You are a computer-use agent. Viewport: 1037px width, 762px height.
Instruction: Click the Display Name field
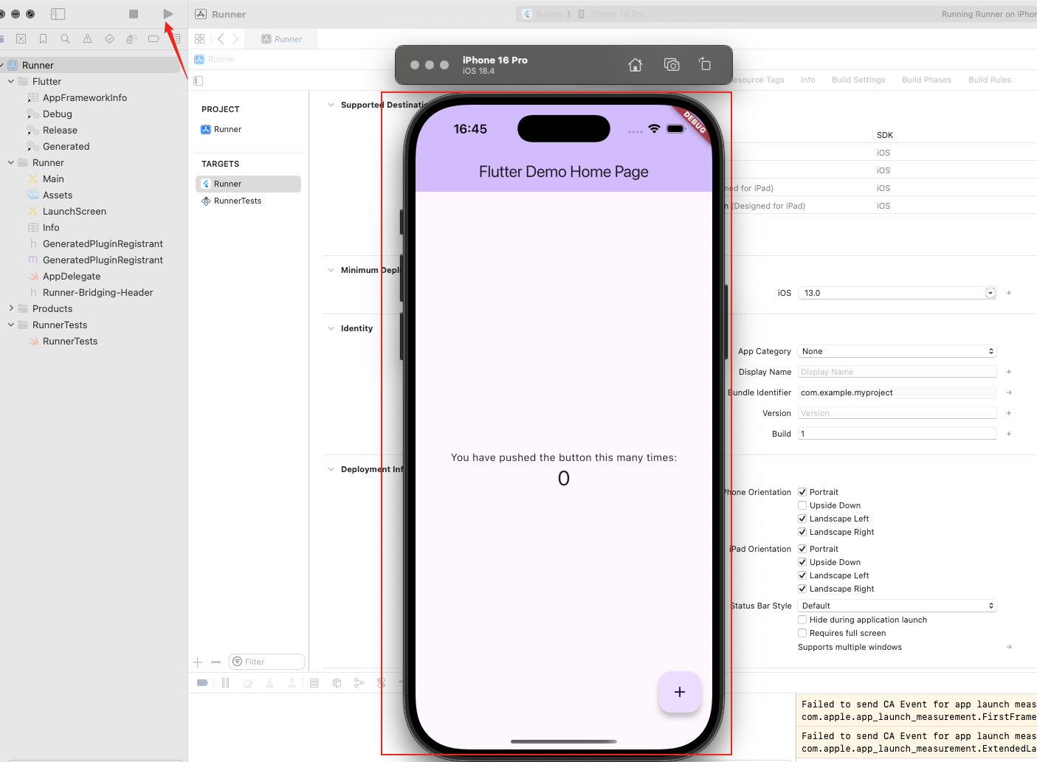(898, 372)
